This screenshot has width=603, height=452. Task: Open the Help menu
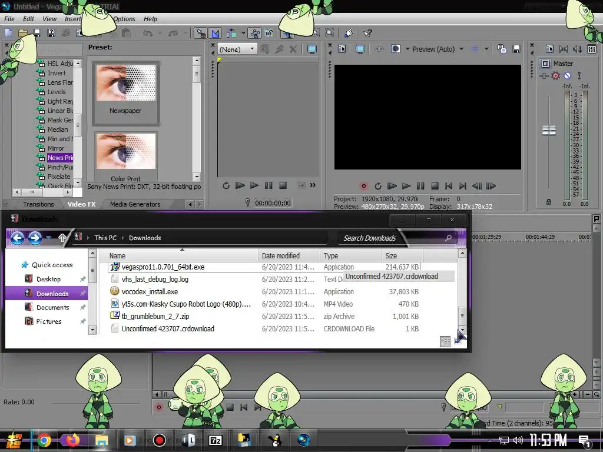coord(150,19)
